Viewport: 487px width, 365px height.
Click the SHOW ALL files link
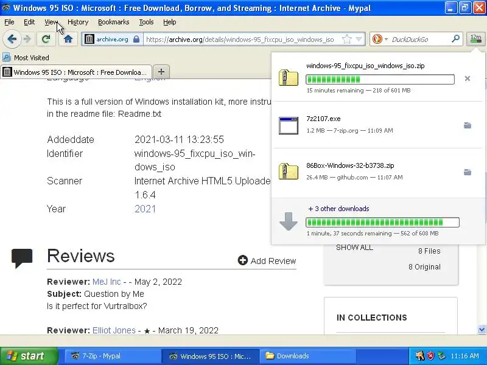click(354, 248)
